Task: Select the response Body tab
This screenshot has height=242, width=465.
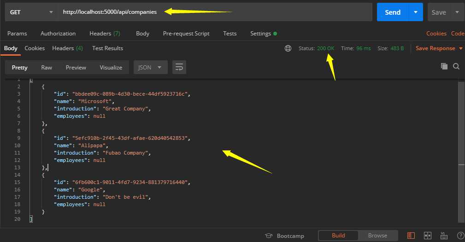Action: tap(11, 48)
